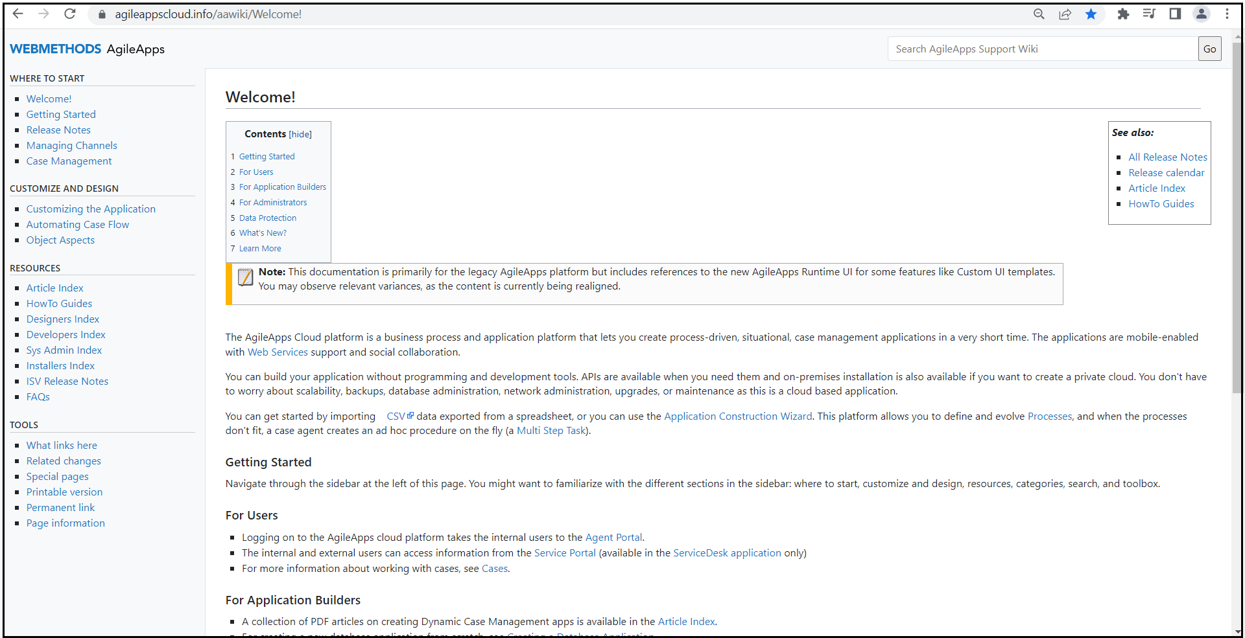Viewport: 1245px width, 638px height.
Task: Jump to contents item For Application Builders
Action: click(x=283, y=187)
